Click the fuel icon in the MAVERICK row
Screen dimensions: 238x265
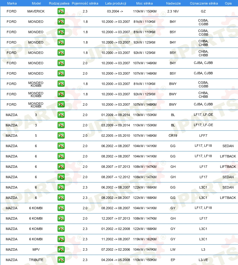61,11
